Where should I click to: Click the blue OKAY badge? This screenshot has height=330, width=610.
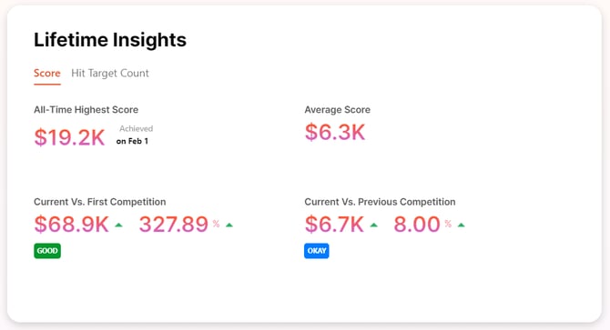317,251
